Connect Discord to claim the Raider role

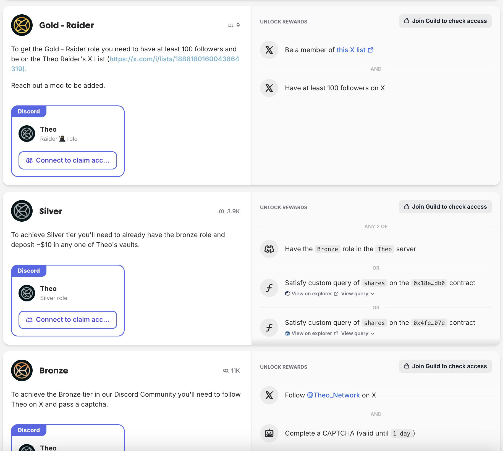(x=68, y=160)
